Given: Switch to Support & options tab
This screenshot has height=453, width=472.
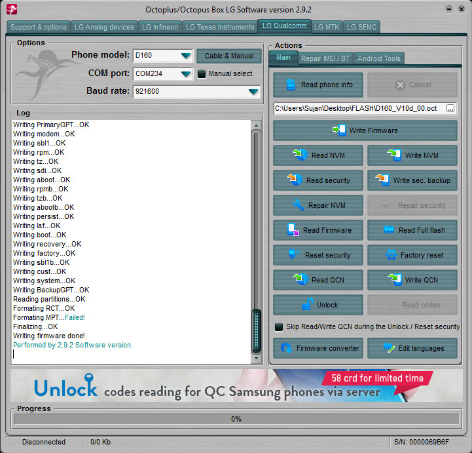Looking at the screenshot, I should tap(38, 27).
